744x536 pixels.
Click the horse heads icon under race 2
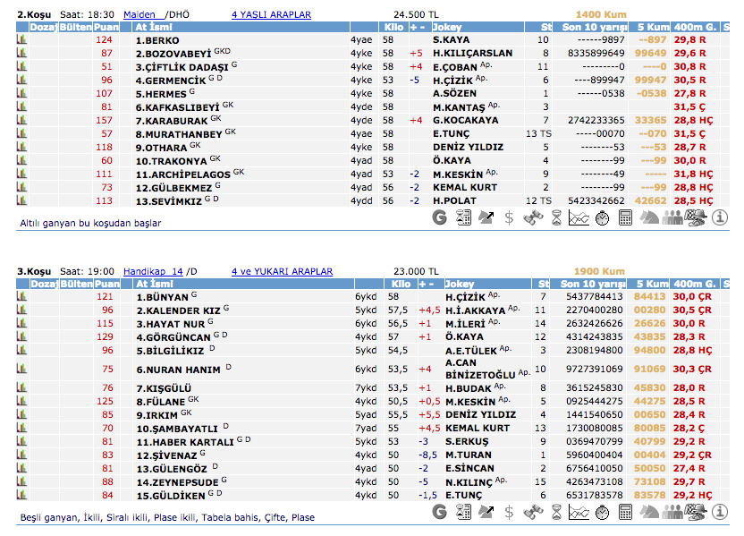coord(648,217)
